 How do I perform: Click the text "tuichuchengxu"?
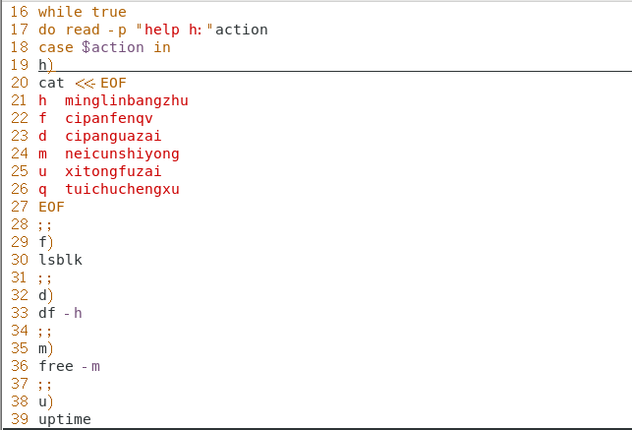tap(122, 189)
